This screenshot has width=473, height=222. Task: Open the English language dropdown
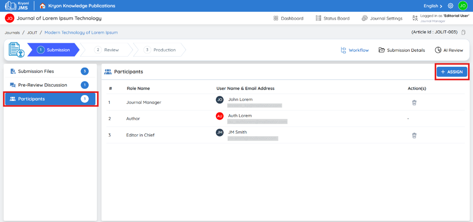click(x=433, y=6)
